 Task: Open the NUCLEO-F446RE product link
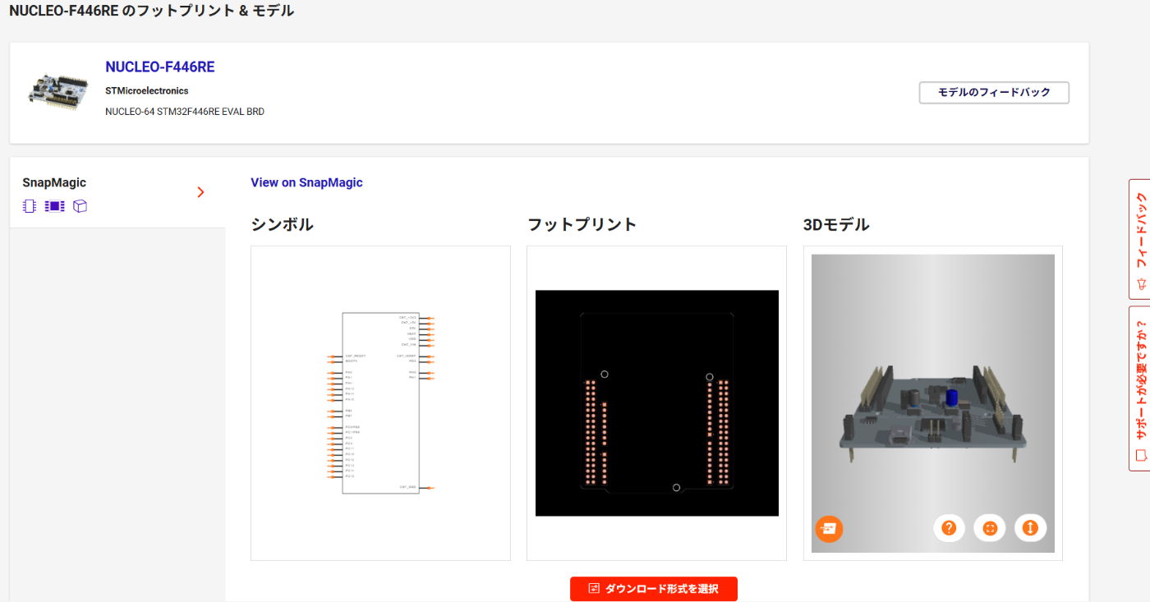160,67
